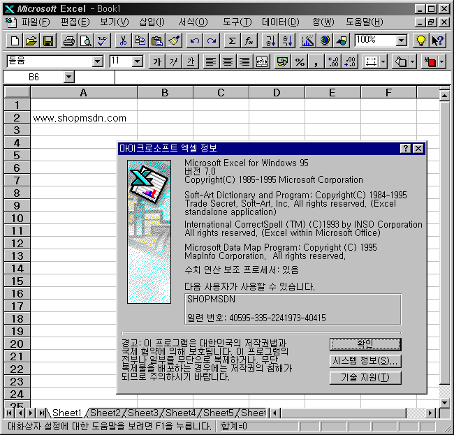
Task: Toggle bold formatting (가)
Action: [x=157, y=61]
